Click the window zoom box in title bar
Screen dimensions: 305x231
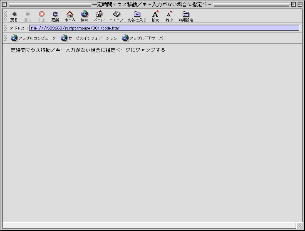[x=293, y=4]
